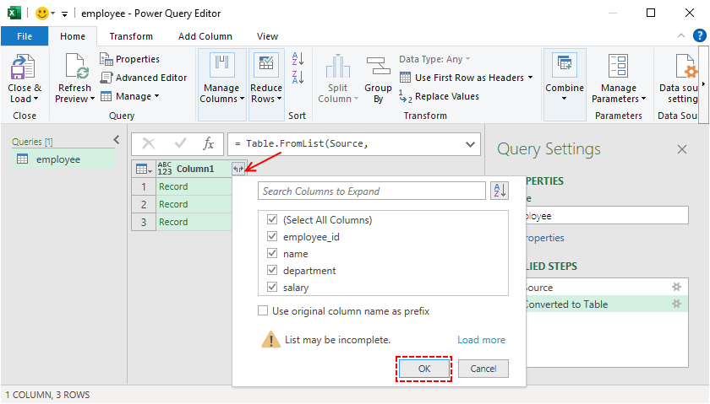
Task: Open the Advanced Editor
Action: 143,78
